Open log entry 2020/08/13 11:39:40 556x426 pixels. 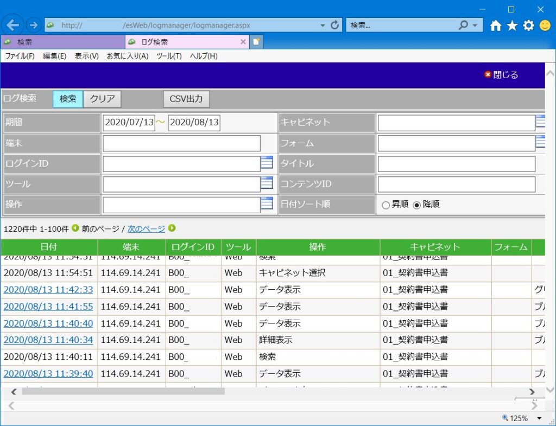[x=48, y=373]
